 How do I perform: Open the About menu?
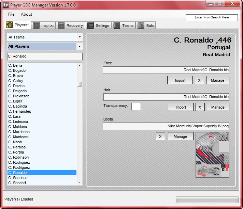coord(26,14)
